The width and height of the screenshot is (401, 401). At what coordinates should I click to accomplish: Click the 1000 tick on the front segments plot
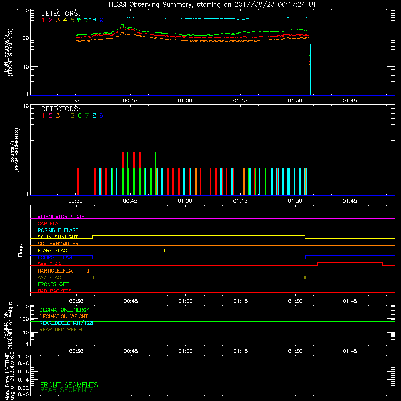click(23, 11)
